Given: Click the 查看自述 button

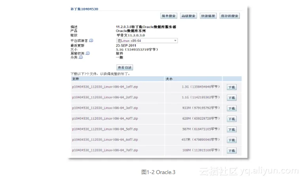Looking at the screenshot, I should pyautogui.click(x=125, y=67).
